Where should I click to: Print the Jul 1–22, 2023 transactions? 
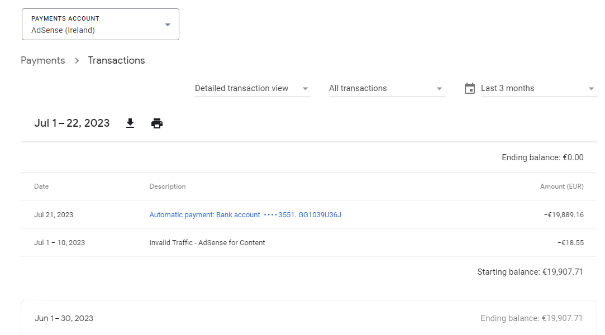[x=157, y=123]
